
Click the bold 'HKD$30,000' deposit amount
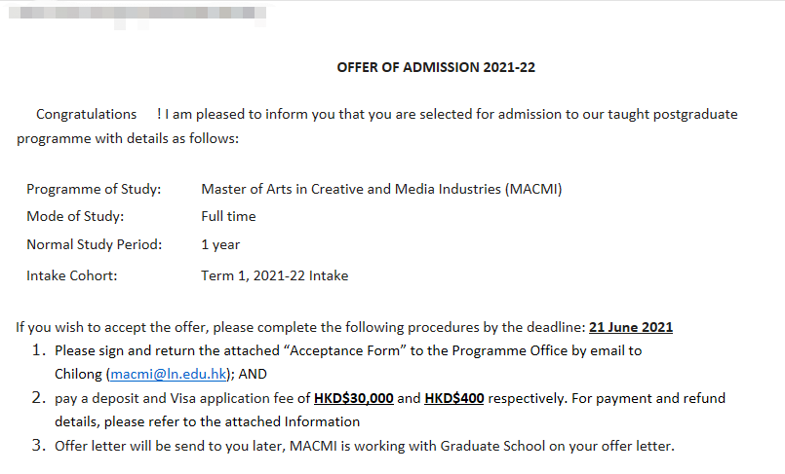click(x=353, y=398)
